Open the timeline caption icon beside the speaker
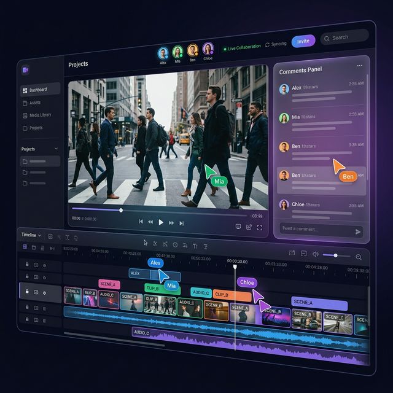The height and width of the screenshot is (393, 393). [x=304, y=254]
